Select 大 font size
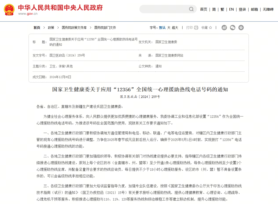The image size is (278, 204). pos(169,27)
